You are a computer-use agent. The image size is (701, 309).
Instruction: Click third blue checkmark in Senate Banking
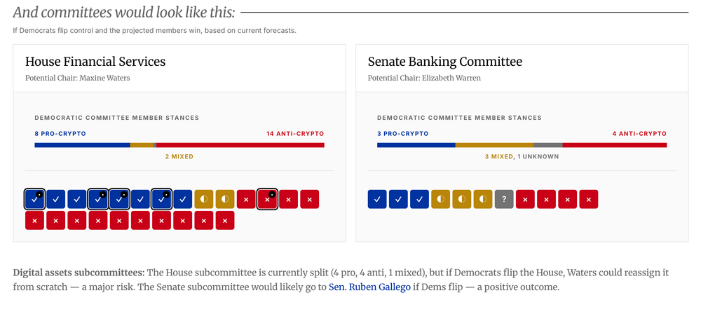(419, 200)
